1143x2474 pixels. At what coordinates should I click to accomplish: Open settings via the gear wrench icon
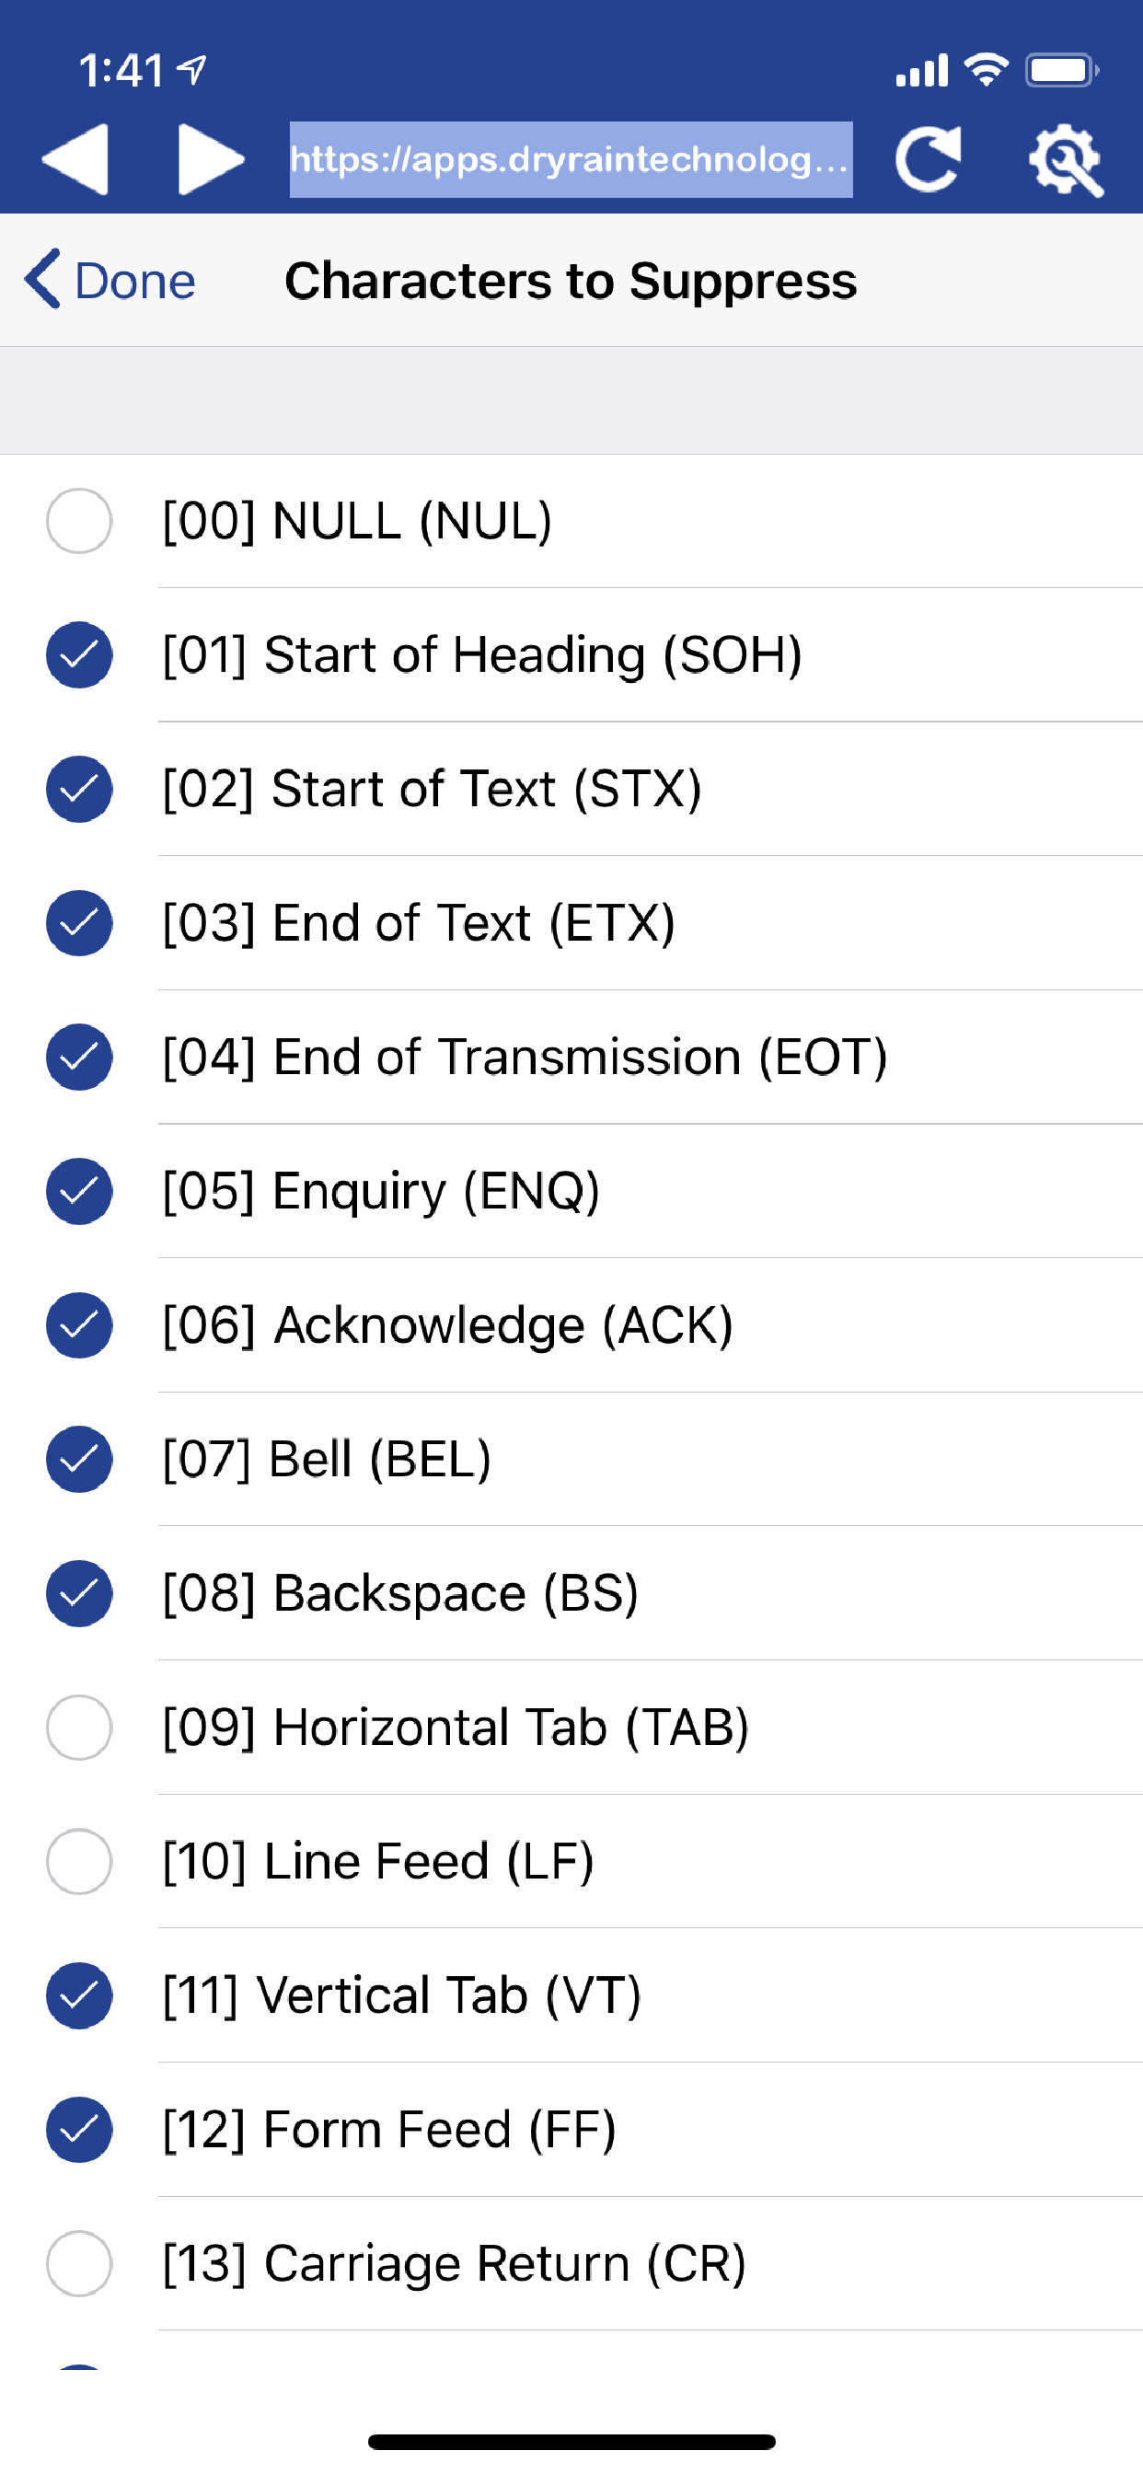click(x=1065, y=159)
